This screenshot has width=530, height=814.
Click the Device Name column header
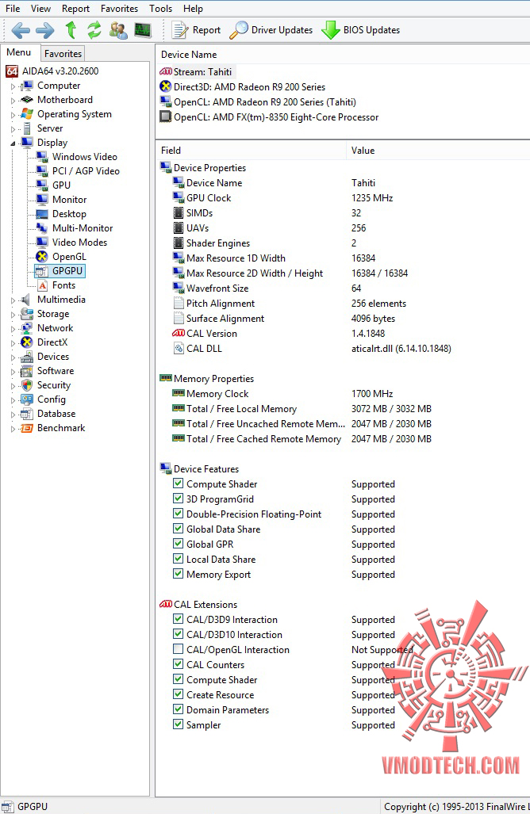pos(343,55)
